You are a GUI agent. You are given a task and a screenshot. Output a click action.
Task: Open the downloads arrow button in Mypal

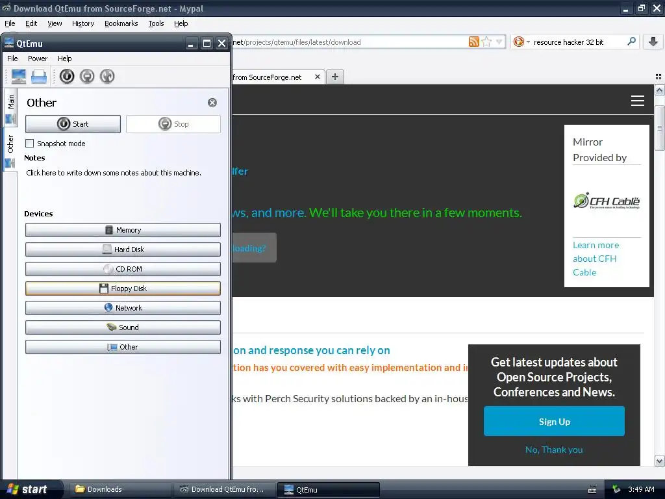pos(653,42)
